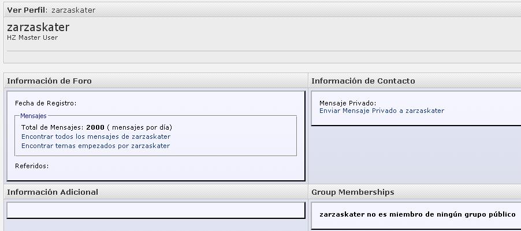The height and width of the screenshot is (231, 521).
Task: Click the bold 2000 message count
Action: 95,127
